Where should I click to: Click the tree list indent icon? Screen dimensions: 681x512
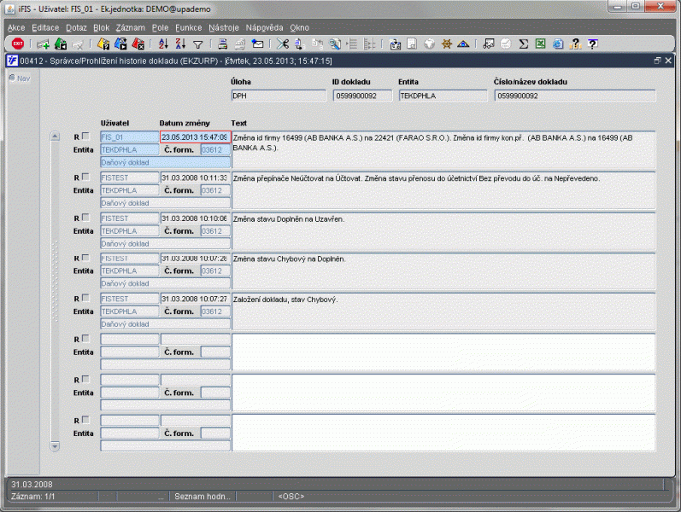[353, 44]
